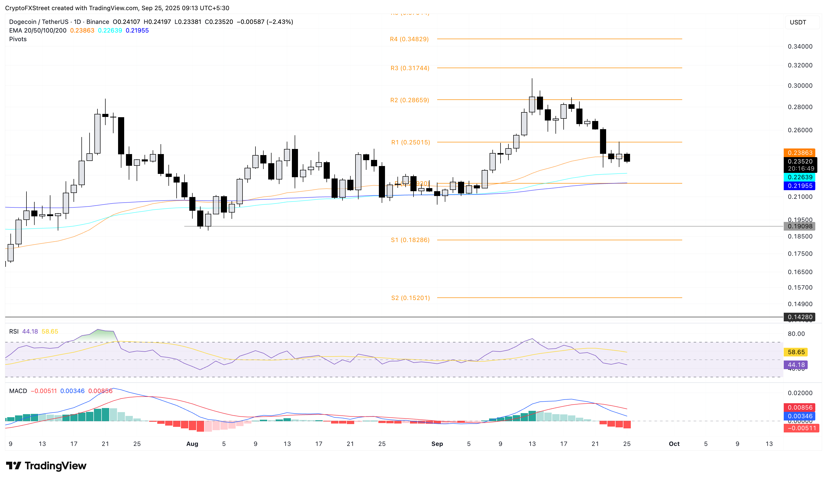Screen dimensions: 827x481
Task: Click the 0.14280 horizontal line price tag
Action: [x=800, y=317]
